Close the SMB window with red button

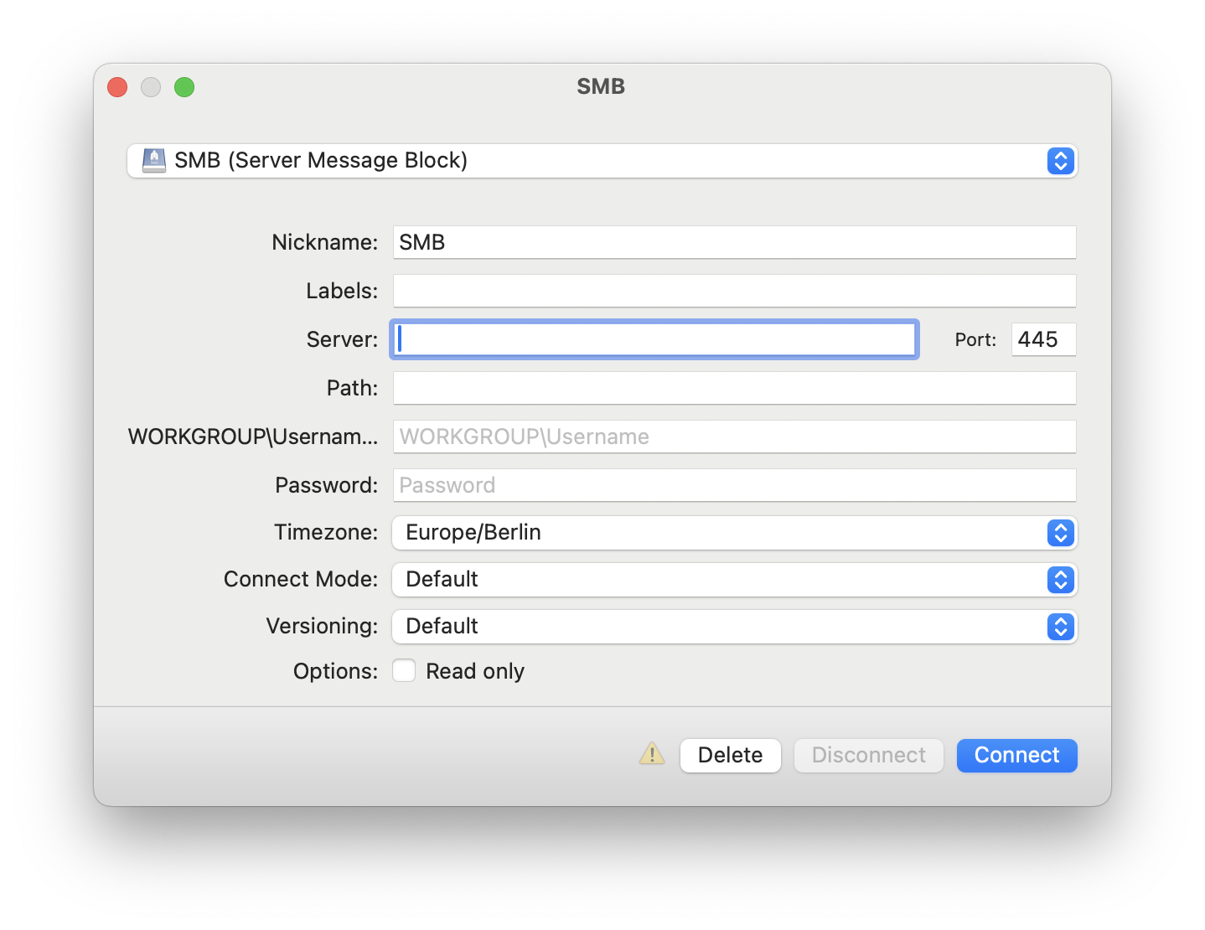[117, 87]
